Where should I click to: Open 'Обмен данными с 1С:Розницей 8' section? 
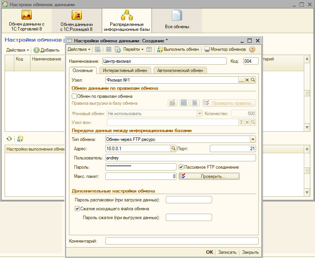(x=76, y=20)
